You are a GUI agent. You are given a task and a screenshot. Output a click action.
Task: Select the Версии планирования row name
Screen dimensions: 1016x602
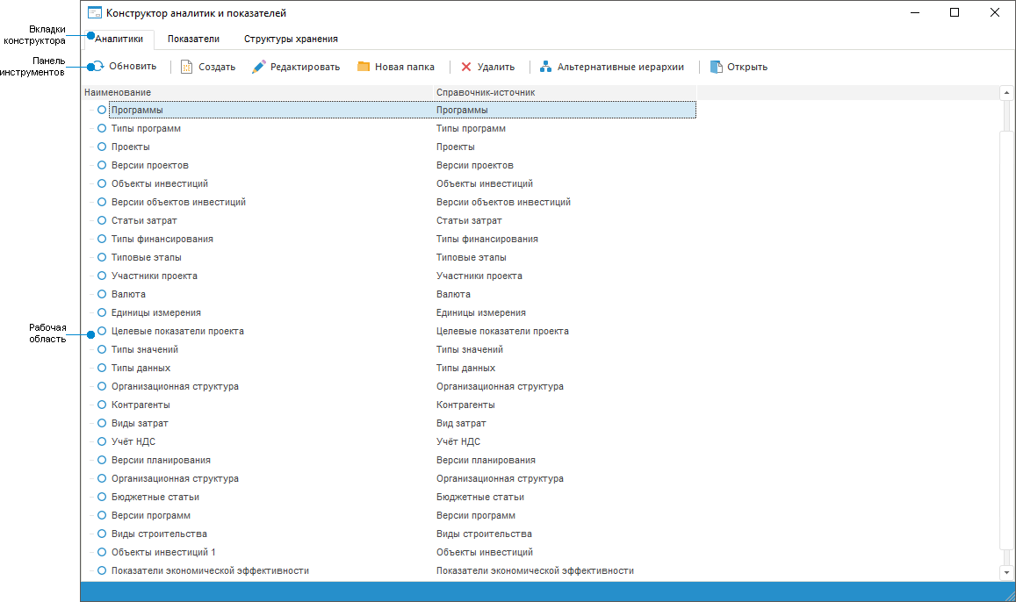(161, 460)
